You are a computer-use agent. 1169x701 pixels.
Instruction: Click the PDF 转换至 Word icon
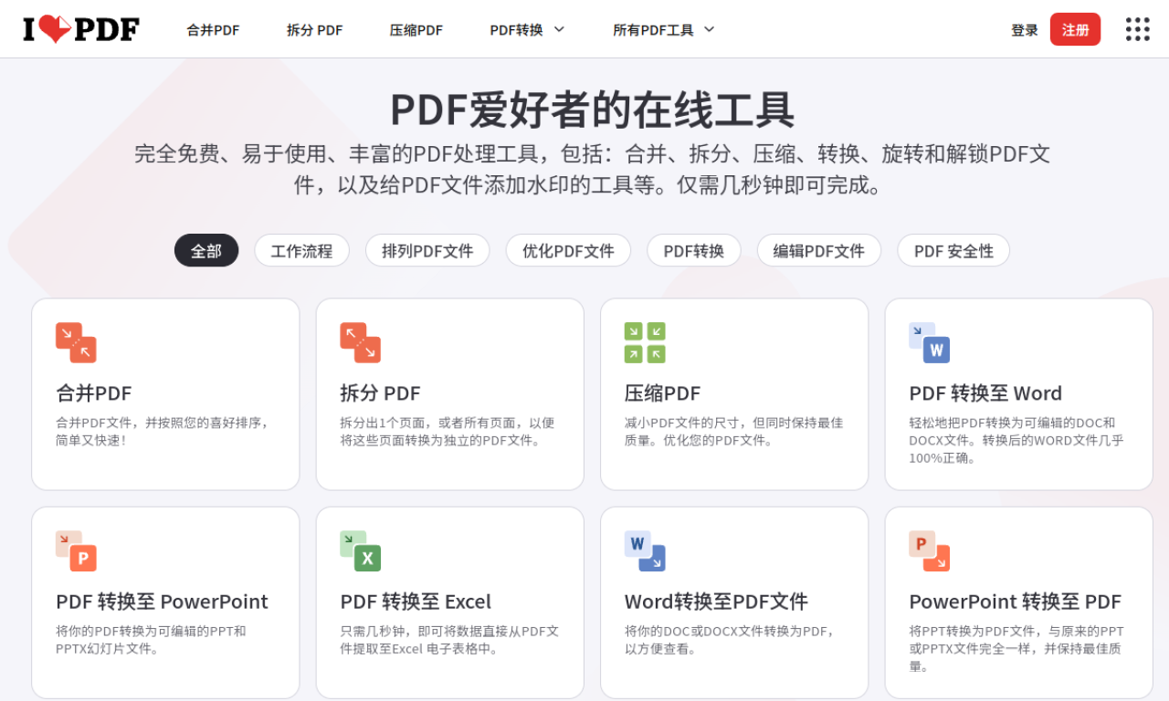tap(929, 342)
